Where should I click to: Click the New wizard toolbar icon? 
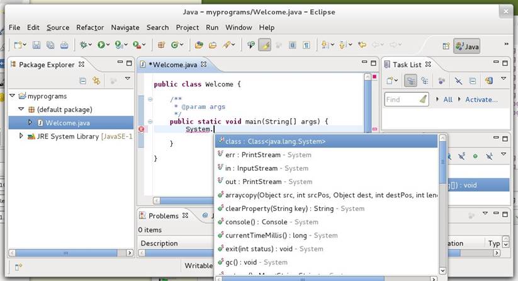(18, 45)
